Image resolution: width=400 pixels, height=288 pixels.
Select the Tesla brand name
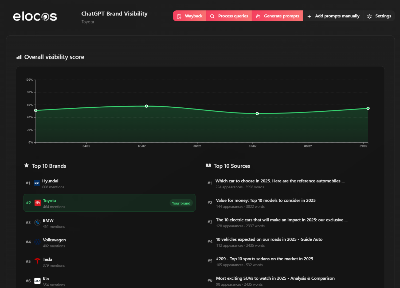tap(48, 259)
